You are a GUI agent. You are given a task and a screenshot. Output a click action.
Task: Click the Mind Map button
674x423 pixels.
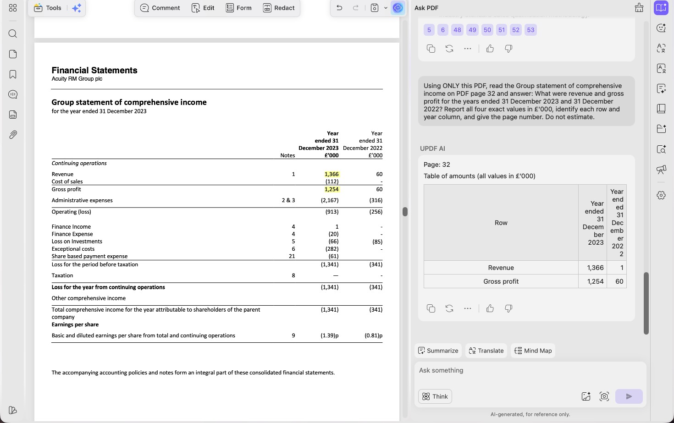click(533, 351)
